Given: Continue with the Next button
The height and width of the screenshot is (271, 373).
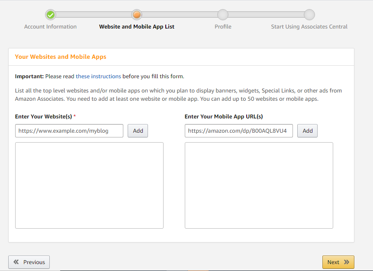Looking at the screenshot, I should pos(338,262).
